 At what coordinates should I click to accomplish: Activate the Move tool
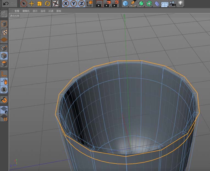pos(32,4)
